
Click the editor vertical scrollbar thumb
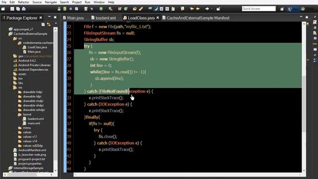pyautogui.click(x=304, y=104)
